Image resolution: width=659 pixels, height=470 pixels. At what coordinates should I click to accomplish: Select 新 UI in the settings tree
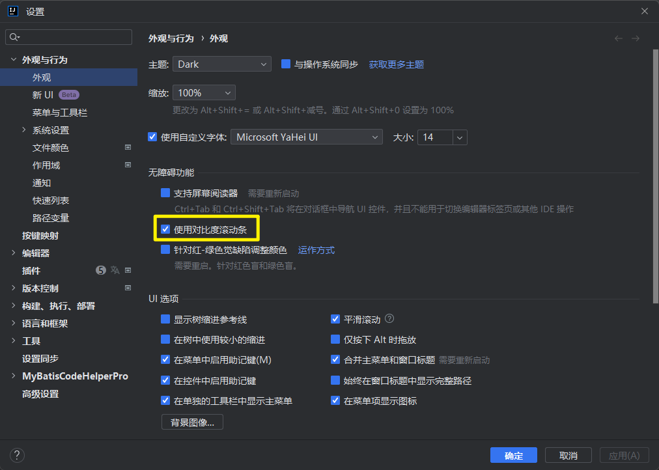(43, 95)
